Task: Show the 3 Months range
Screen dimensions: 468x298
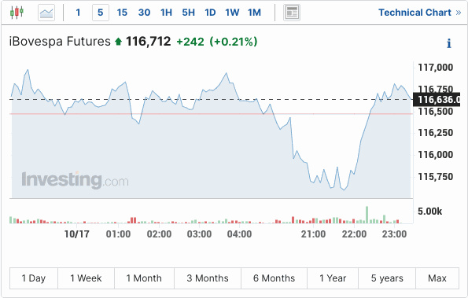Action: point(208,278)
